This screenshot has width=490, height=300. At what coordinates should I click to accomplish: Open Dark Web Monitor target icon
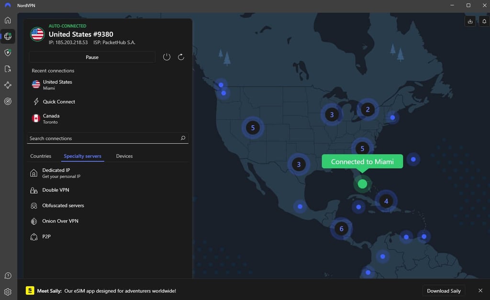pyautogui.click(x=8, y=101)
